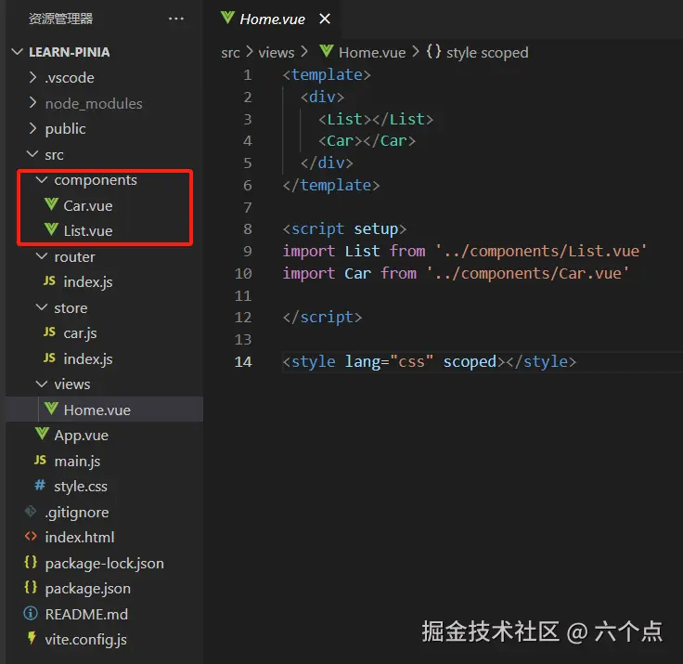Click line number 14 in gutter

click(x=243, y=361)
